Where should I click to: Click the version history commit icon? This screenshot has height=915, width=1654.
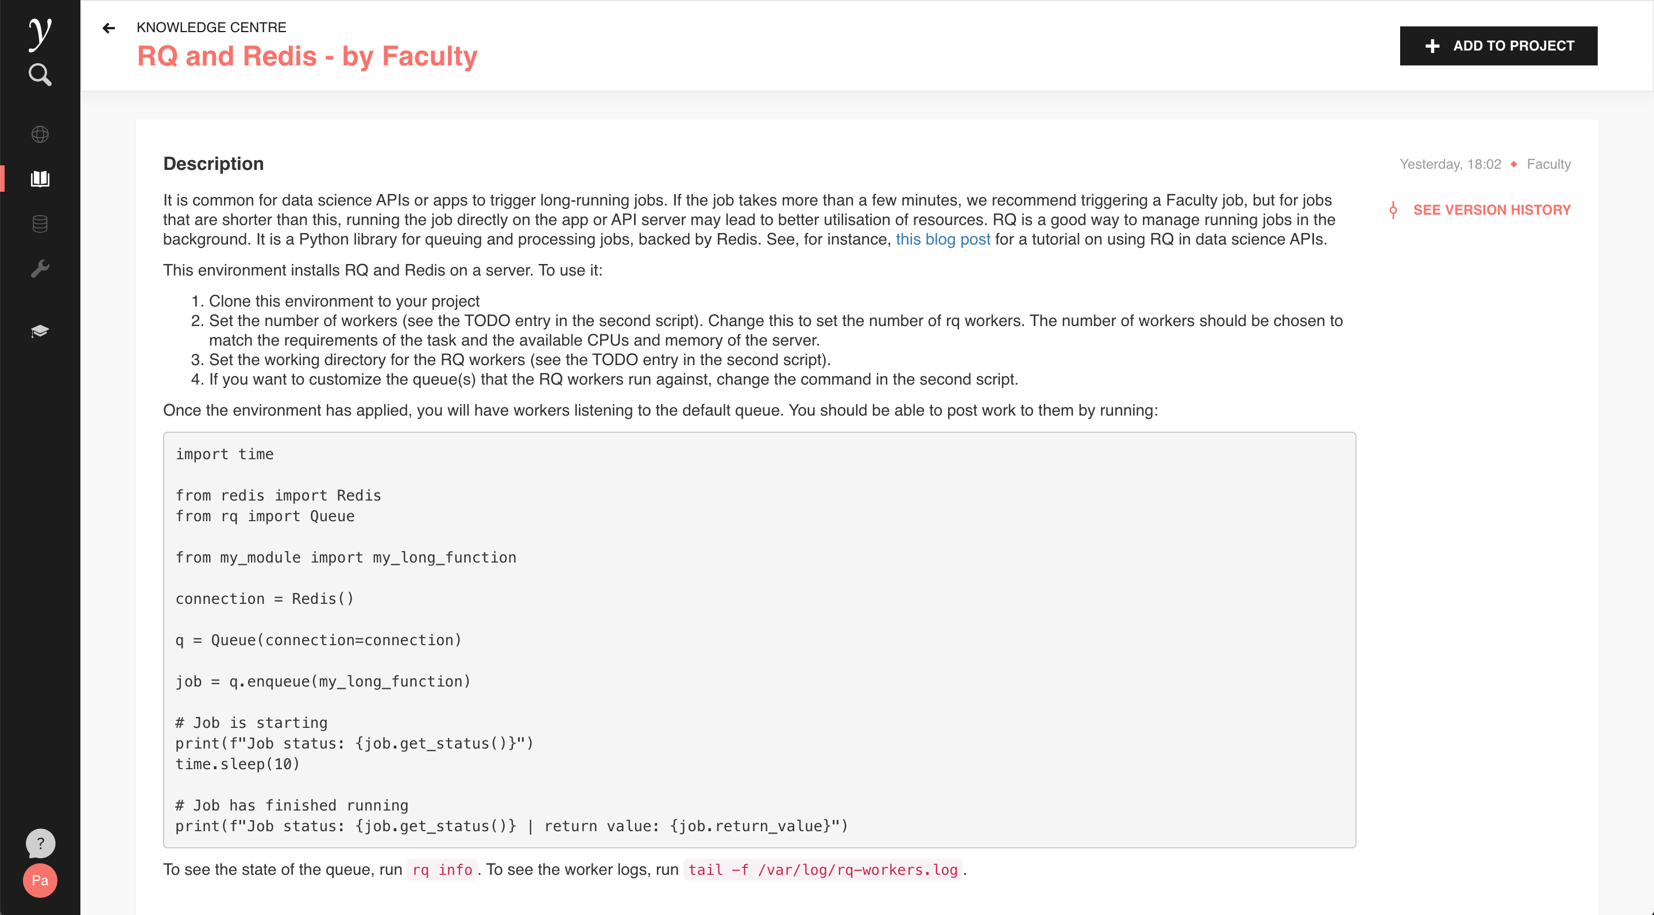point(1393,210)
